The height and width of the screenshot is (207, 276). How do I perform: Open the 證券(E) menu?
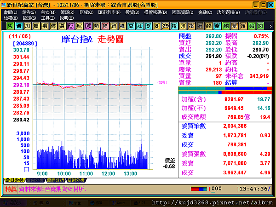coord(29,12)
